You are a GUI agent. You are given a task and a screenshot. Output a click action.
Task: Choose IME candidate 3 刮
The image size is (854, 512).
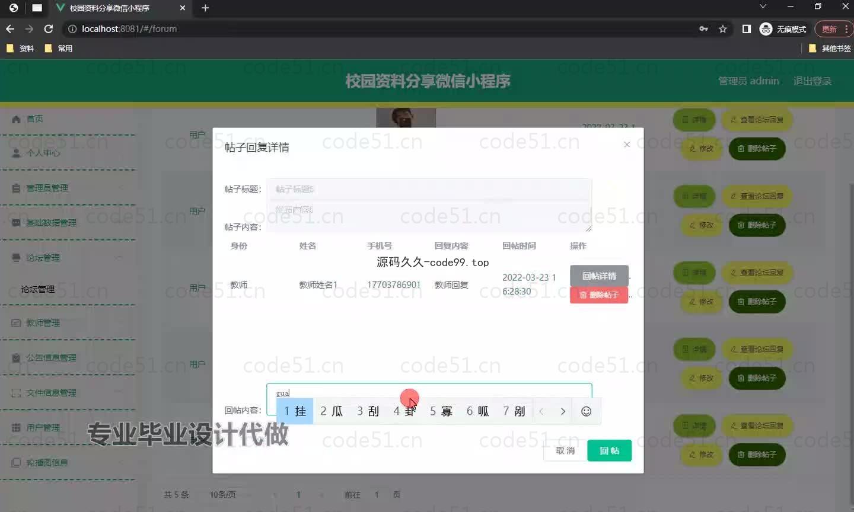(x=368, y=411)
